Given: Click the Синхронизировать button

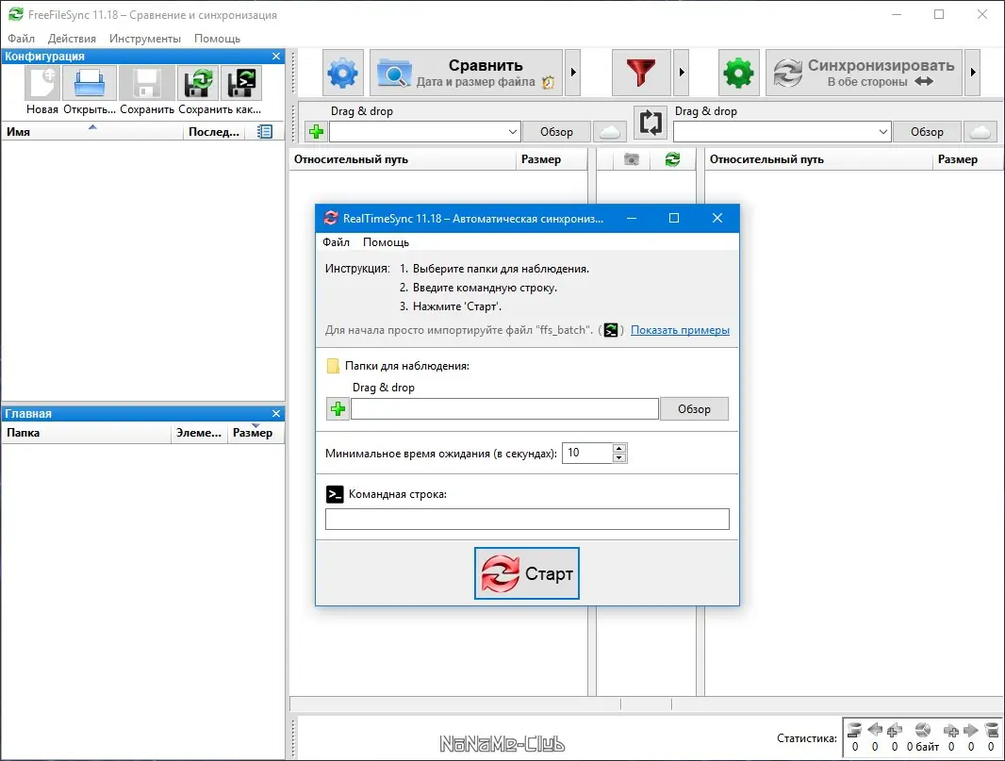Looking at the screenshot, I should pyautogui.click(x=864, y=74).
